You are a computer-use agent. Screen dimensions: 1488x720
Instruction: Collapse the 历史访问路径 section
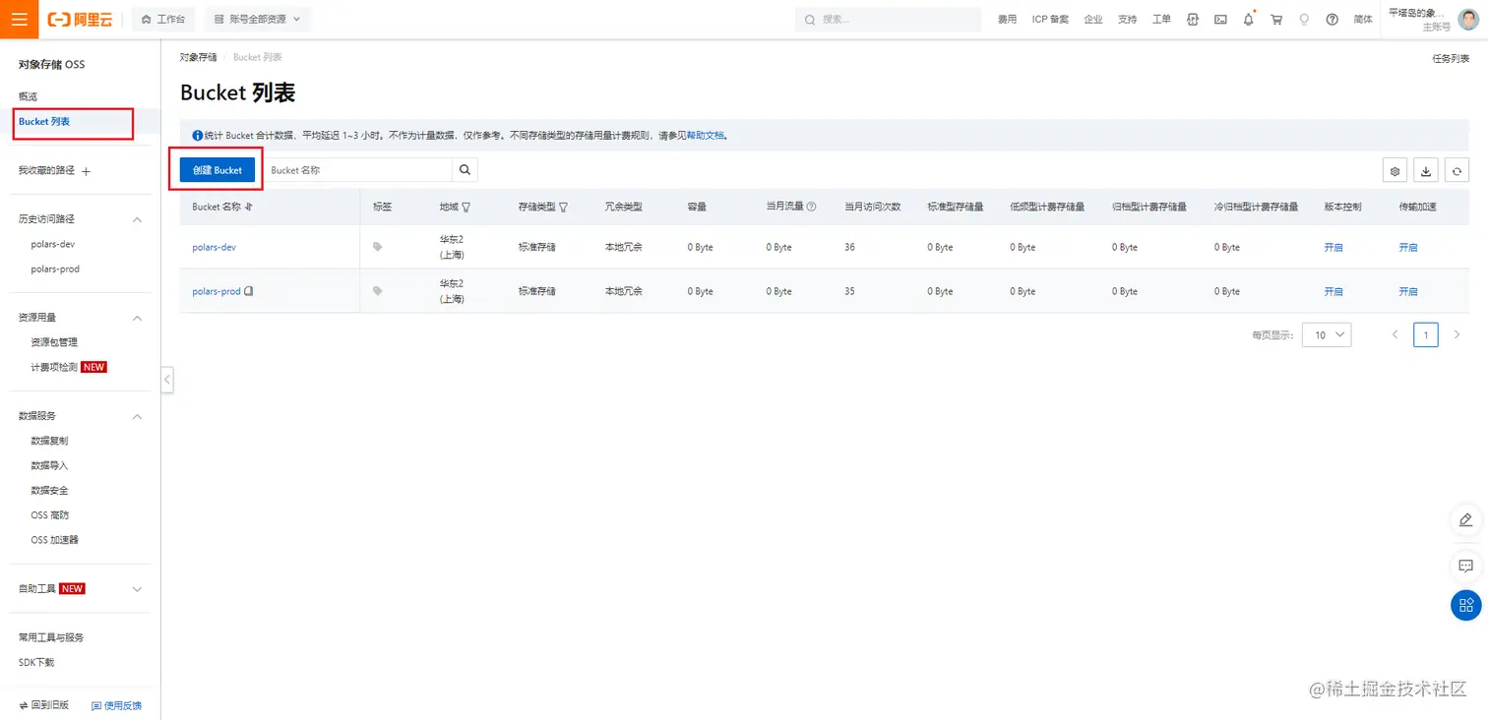tap(138, 219)
